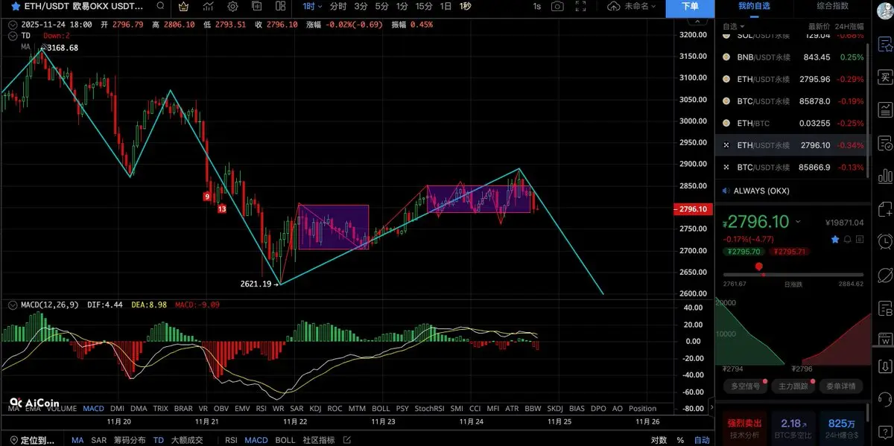Toggle RSI sub-indicator in bottom bar
Image resolution: width=894 pixels, height=446 pixels.
point(231,440)
